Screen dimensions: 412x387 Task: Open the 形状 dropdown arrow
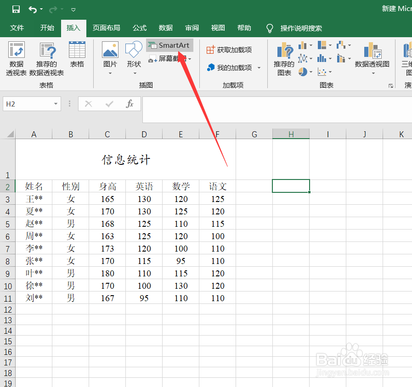tap(135, 73)
